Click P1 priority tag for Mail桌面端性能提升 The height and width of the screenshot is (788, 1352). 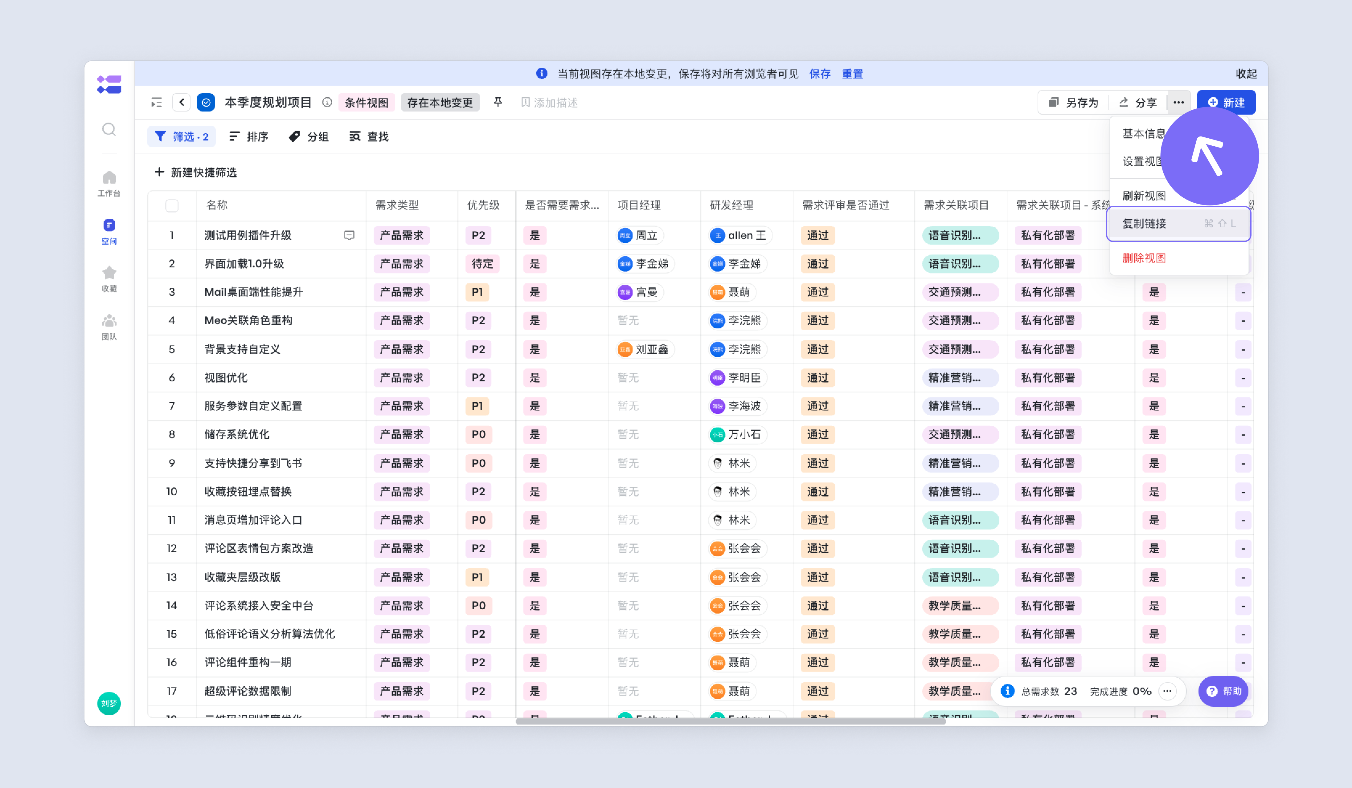[477, 292]
